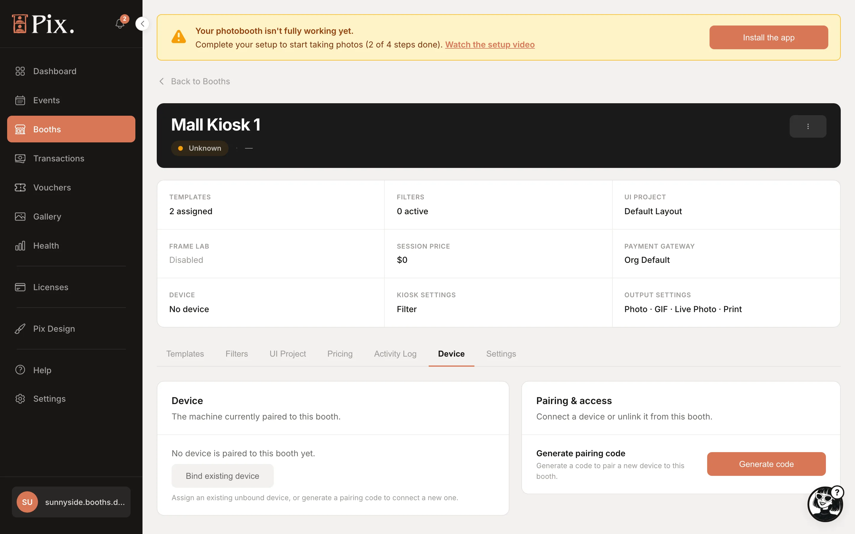Open the notifications bell
This screenshot has width=855, height=534.
click(120, 24)
